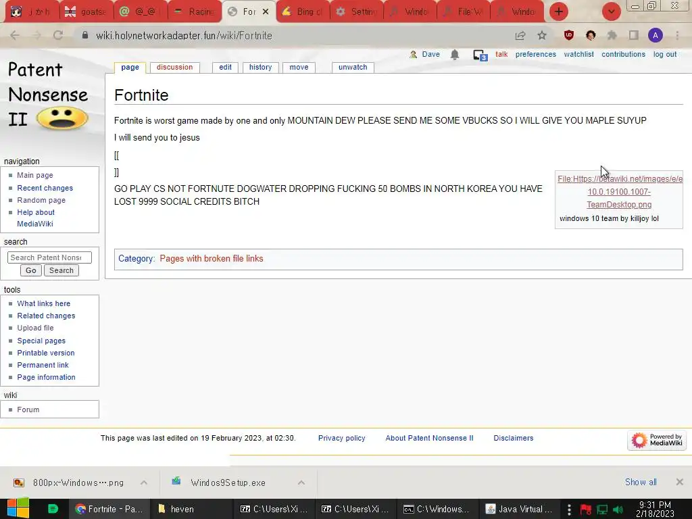Close the downloads bar
The image size is (692, 519).
click(679, 482)
